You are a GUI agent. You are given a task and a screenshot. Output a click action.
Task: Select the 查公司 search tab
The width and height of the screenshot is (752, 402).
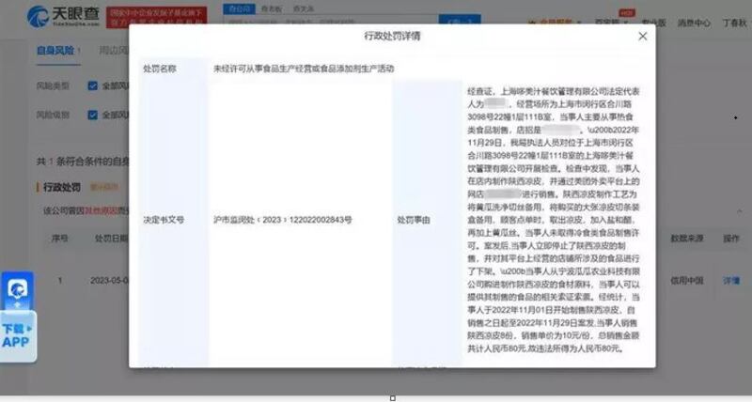(x=240, y=8)
